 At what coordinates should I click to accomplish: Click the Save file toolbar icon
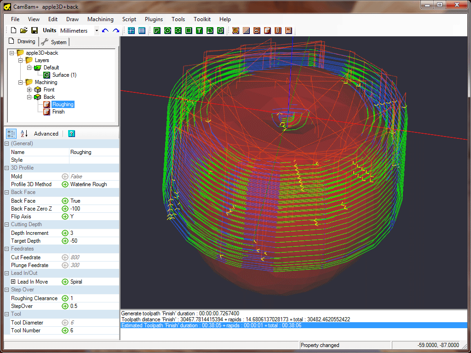pos(34,31)
